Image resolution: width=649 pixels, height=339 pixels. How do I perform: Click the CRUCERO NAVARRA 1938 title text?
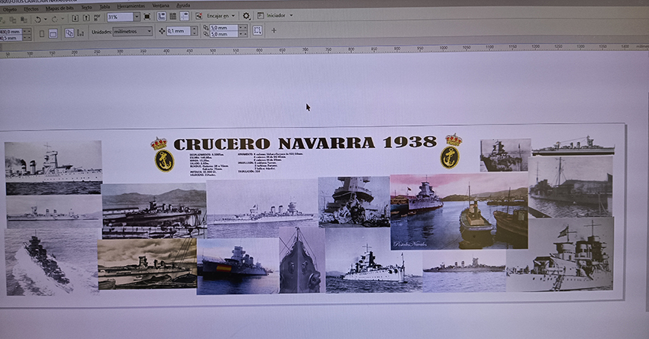pyautogui.click(x=305, y=143)
